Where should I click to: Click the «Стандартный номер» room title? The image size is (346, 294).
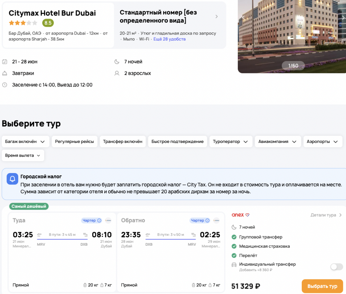coord(158,16)
